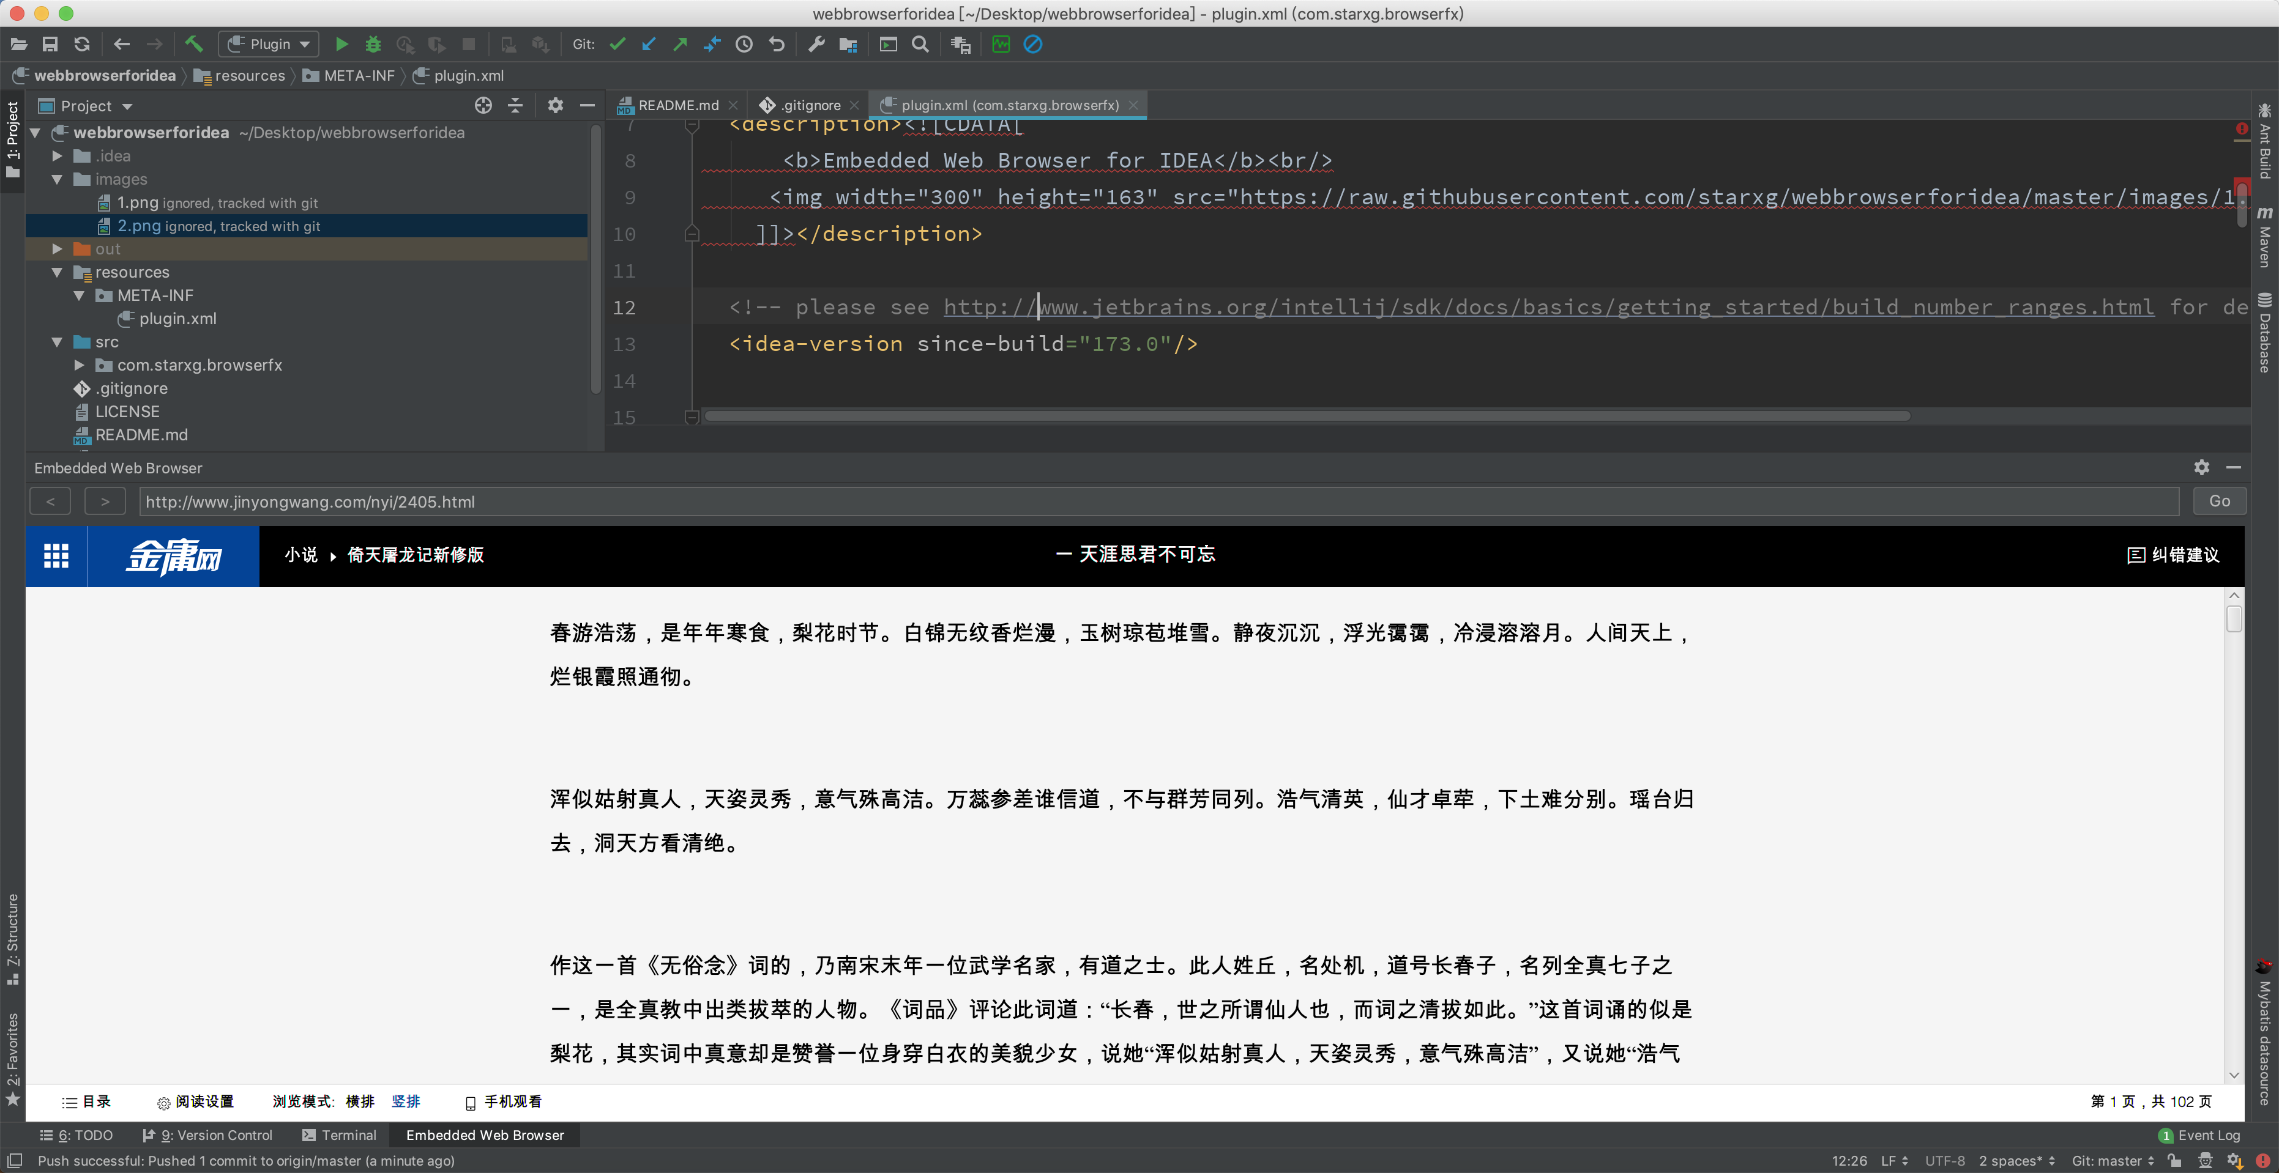The width and height of the screenshot is (2279, 1173).
Task: Hide the Project panel with minus icon
Action: tap(586, 106)
